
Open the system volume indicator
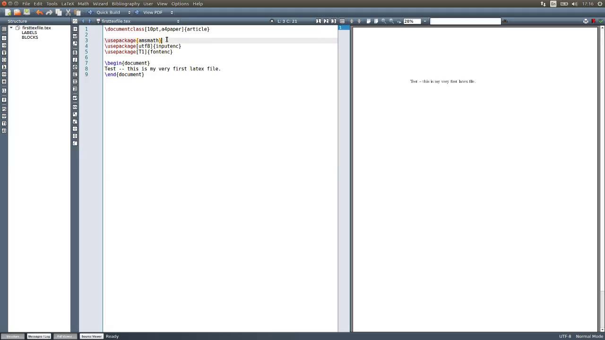574,4
